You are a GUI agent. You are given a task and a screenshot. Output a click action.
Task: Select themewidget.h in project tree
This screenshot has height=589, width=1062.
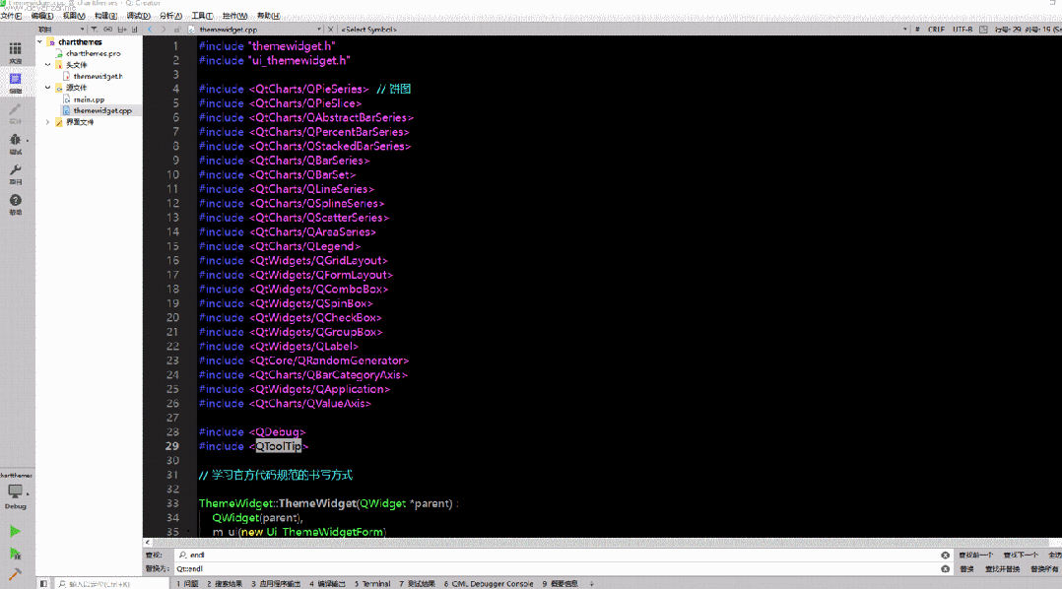pyautogui.click(x=98, y=77)
